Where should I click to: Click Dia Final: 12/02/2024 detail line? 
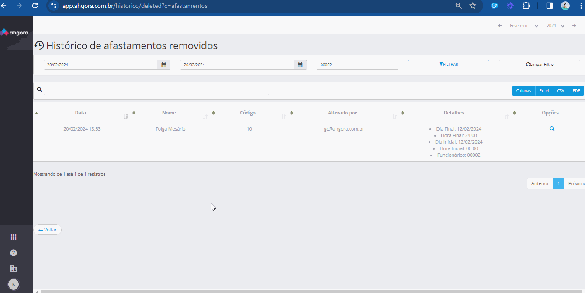[x=459, y=129]
